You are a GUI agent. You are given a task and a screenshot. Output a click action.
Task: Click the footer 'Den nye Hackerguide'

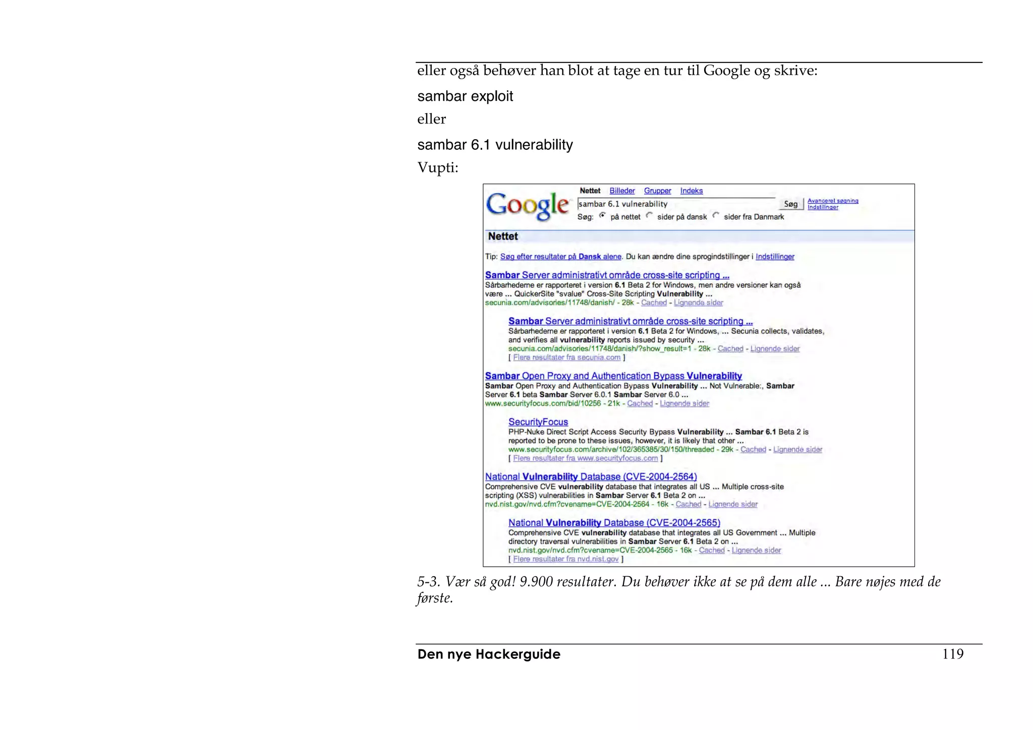coord(489,654)
